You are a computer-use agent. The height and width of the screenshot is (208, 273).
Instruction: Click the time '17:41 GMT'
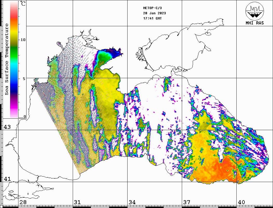tap(152, 18)
